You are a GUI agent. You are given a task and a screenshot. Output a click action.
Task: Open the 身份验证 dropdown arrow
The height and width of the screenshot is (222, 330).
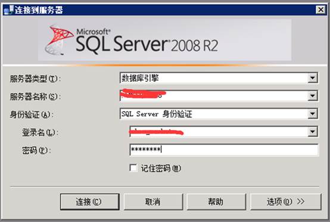[313, 114]
